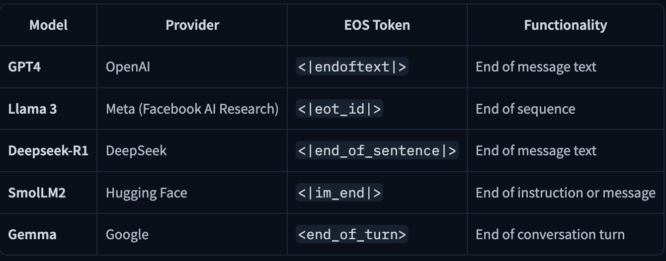Click the End of conversation turn text
666x261 pixels.
coord(550,234)
